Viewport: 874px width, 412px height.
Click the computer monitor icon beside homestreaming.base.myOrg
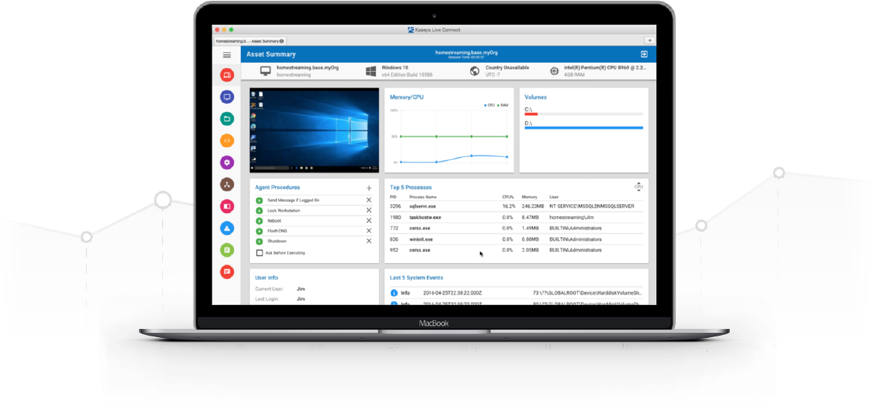click(x=266, y=71)
